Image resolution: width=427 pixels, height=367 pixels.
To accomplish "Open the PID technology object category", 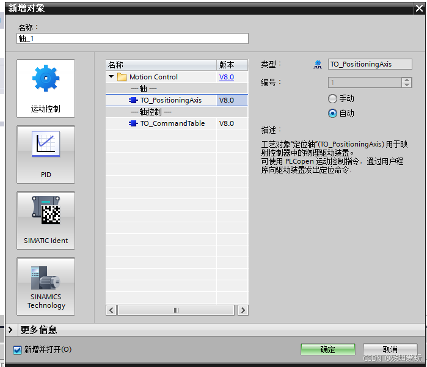I will 46,154.
